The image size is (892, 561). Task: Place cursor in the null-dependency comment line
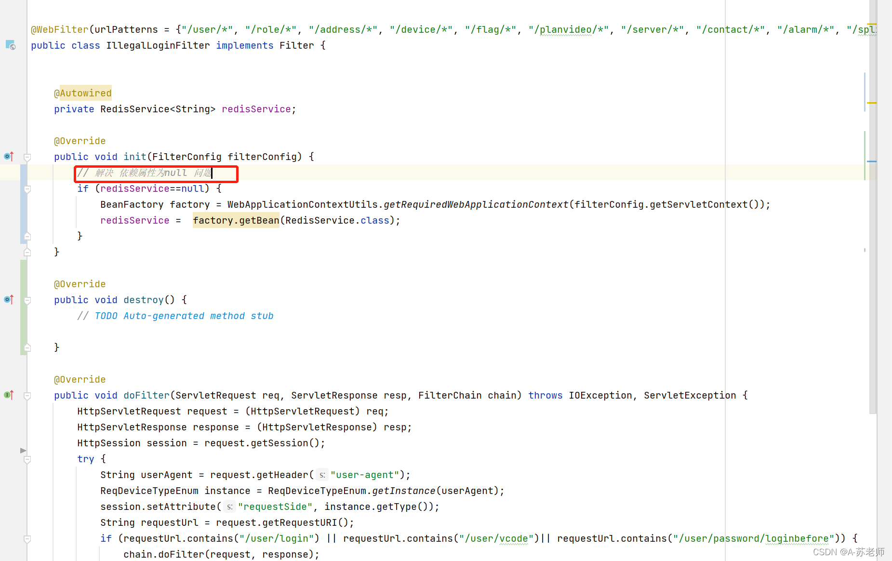coord(145,173)
